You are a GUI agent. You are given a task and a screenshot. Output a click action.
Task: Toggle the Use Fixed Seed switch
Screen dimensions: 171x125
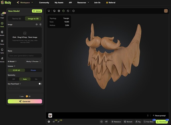coord(40,84)
